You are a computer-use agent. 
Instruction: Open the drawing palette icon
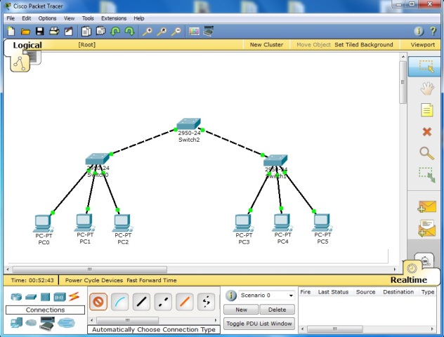pos(193,32)
